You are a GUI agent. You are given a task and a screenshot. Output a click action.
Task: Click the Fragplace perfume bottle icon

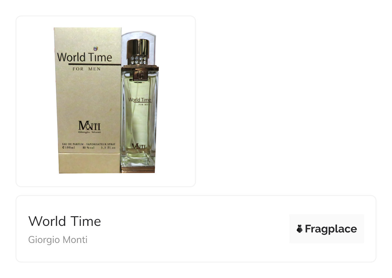coord(300,229)
